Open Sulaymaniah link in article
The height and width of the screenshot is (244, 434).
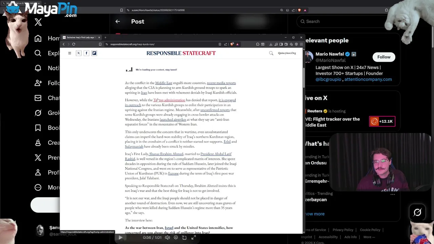click(134, 146)
